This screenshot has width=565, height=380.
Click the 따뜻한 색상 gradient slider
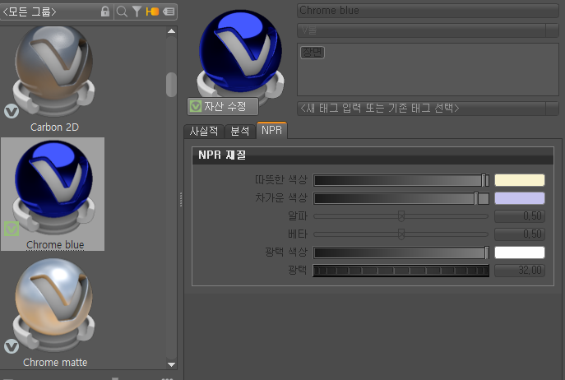[401, 180]
